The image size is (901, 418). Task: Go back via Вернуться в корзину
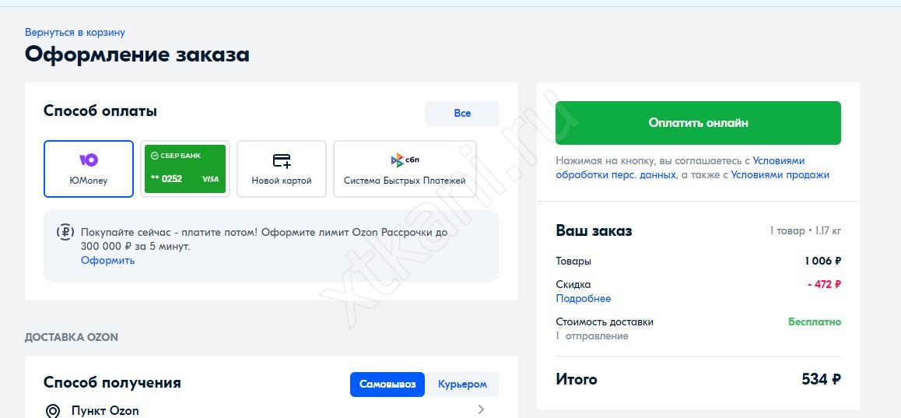75,33
